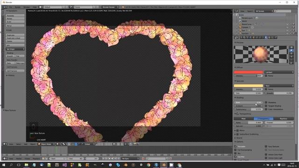Open the Texture properties tab

pos(269,37)
